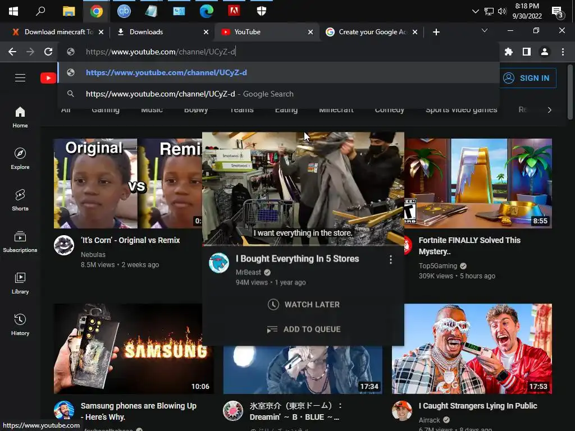Click the address bar URL field
The image size is (575, 431).
tap(279, 52)
